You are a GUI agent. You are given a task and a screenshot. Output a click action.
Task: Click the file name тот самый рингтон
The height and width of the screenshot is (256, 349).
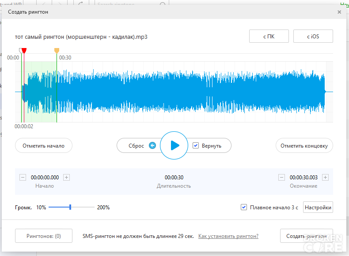(81, 37)
